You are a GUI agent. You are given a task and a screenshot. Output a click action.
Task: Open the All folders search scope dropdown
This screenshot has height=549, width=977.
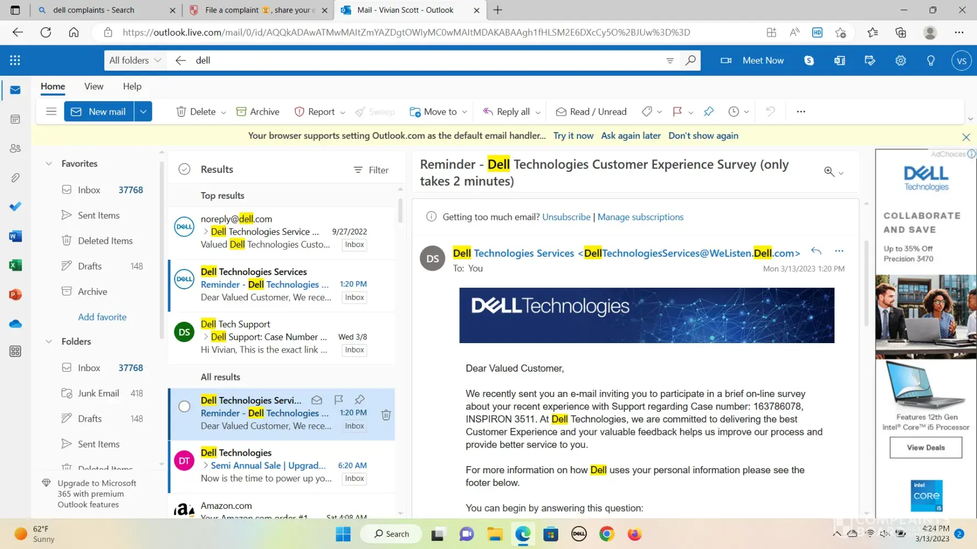click(135, 60)
